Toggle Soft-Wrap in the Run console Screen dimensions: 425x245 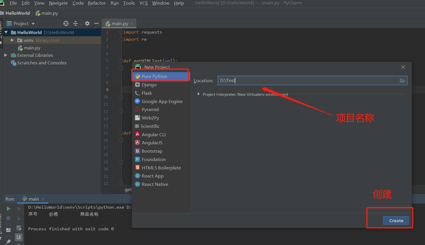pos(19,228)
